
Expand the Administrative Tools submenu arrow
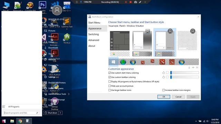pos(69,94)
